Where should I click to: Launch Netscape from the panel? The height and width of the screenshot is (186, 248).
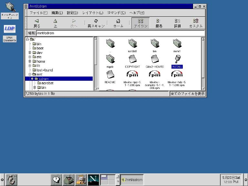click(93, 179)
